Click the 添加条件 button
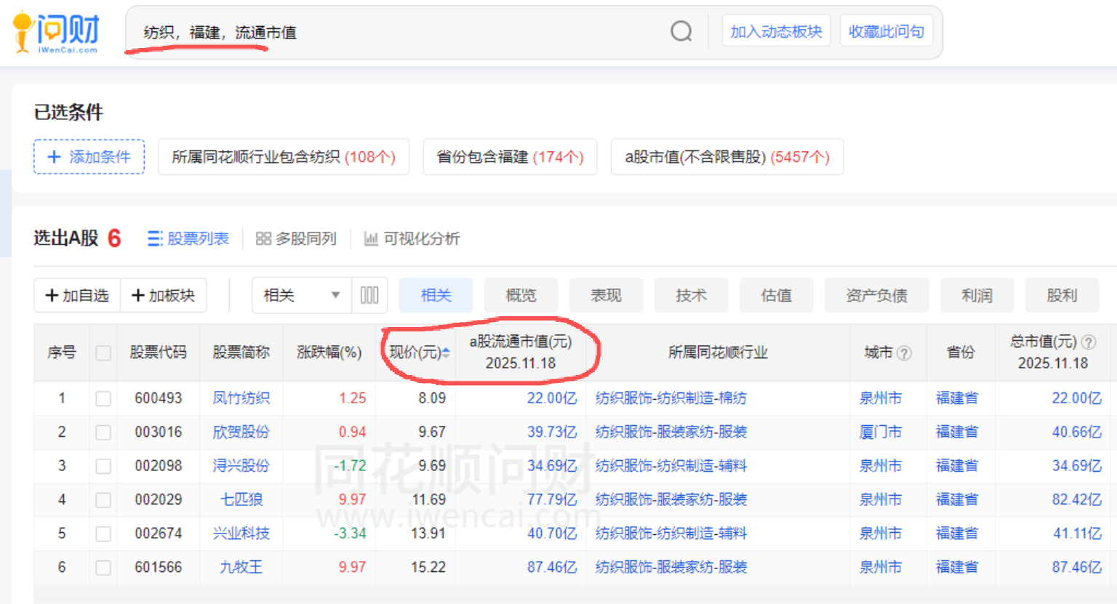This screenshot has height=604, width=1117. (x=89, y=156)
